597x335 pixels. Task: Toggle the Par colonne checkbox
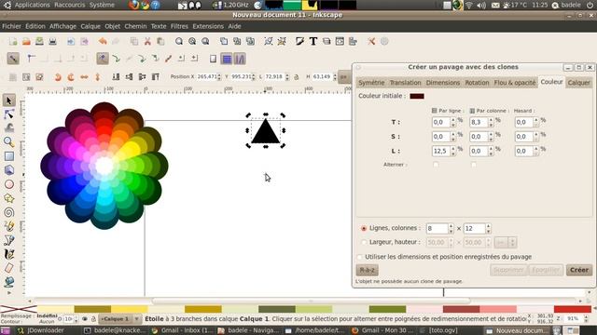pyautogui.click(x=472, y=111)
